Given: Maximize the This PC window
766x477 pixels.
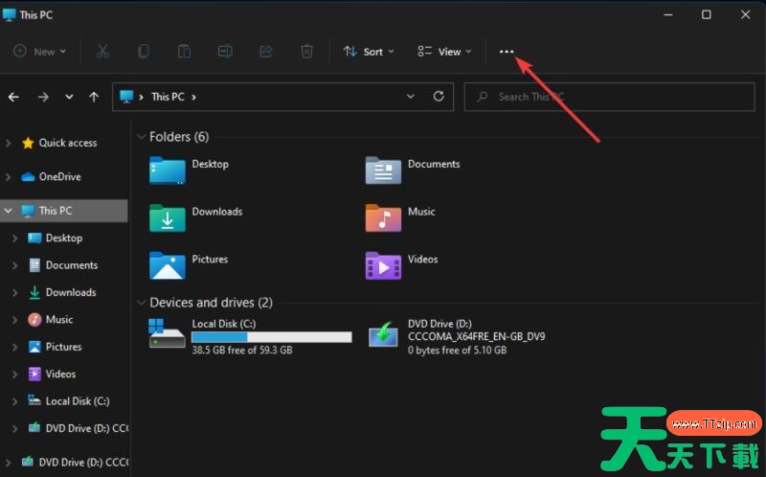Looking at the screenshot, I should [x=707, y=14].
